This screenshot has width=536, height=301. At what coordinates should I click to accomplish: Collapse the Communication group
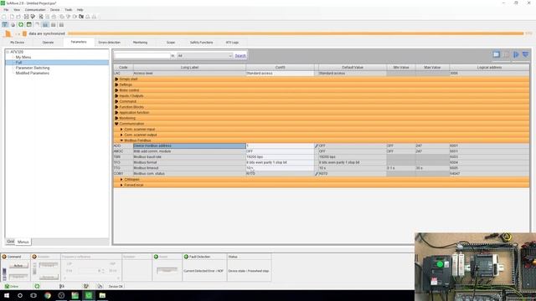click(116, 124)
